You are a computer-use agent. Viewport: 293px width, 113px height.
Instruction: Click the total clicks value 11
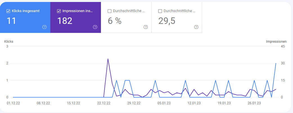coord(11,21)
